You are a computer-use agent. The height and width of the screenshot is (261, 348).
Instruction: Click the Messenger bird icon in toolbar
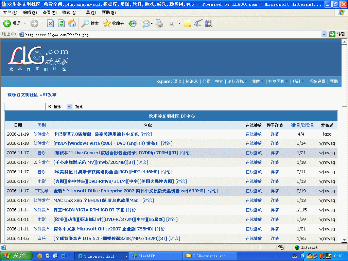[x=198, y=23]
